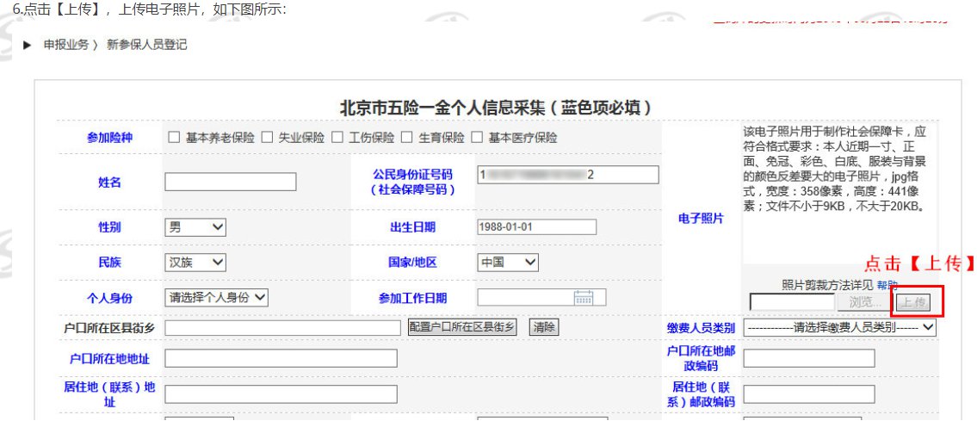Click the 配置户口所在区县街乡 button
Viewport: 977px width, 421px height.
tap(462, 327)
